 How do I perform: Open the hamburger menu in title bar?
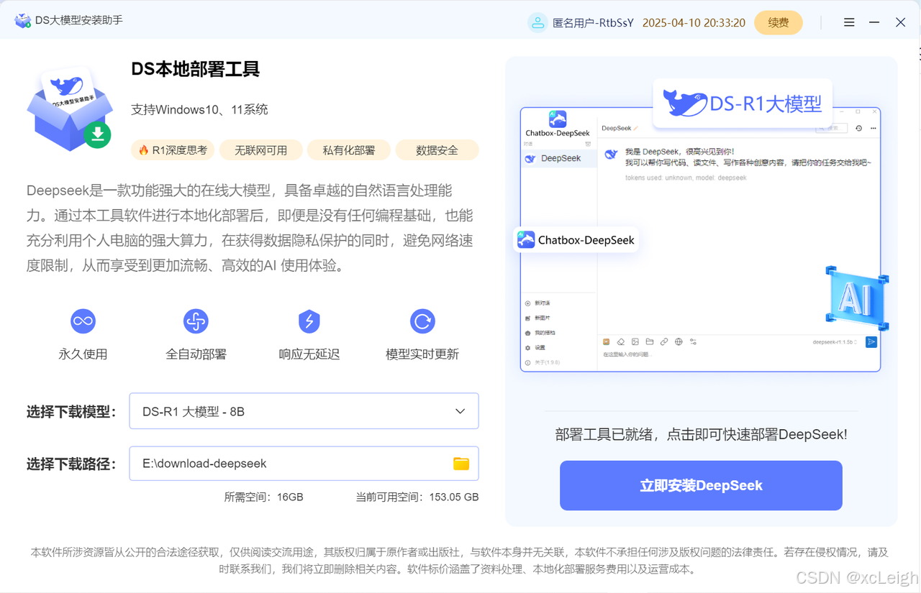click(849, 22)
